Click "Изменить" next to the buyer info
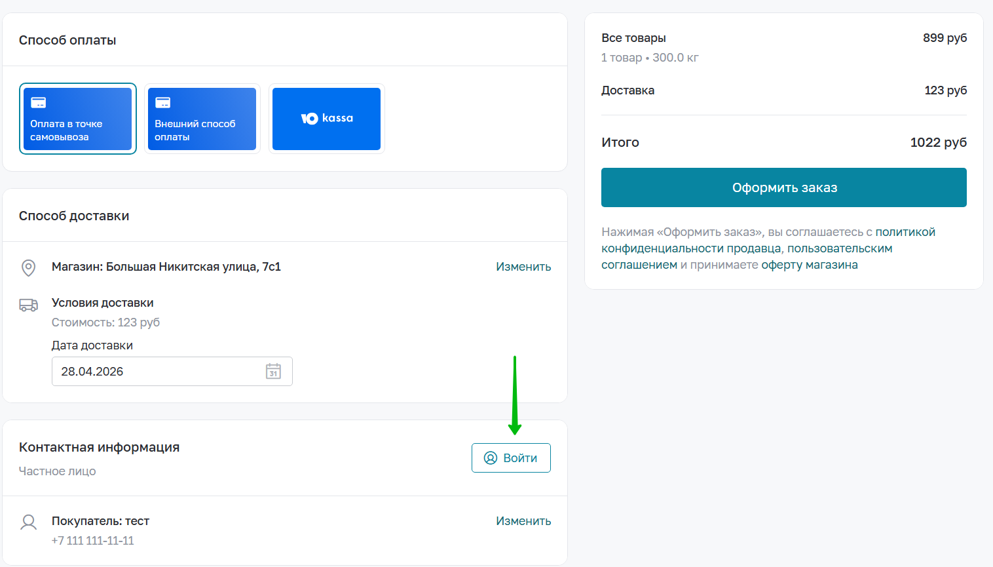Viewport: 993px width, 567px height. click(x=523, y=521)
